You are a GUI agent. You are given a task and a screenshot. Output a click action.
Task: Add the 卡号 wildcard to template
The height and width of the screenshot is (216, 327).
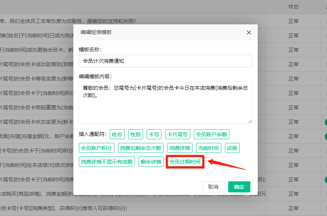pyautogui.click(x=154, y=134)
